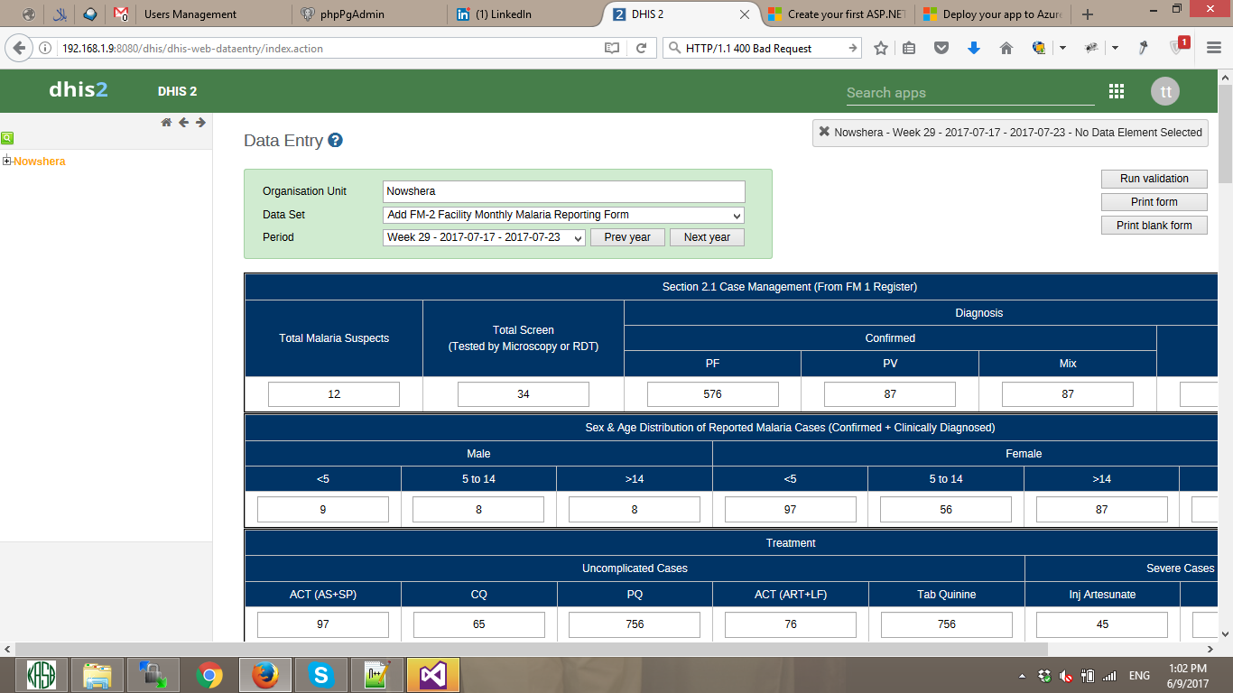Click the Print form button
The height and width of the screenshot is (693, 1233).
point(1154,202)
